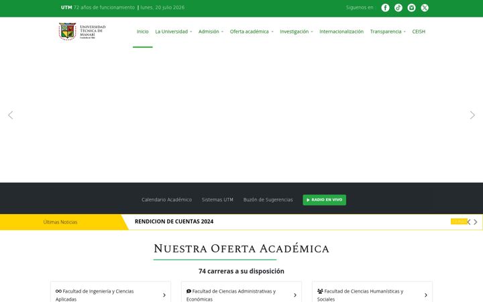483x302 pixels.
Task: Expand Facultad de Ingeniería y Ciencias Aplicadas chevron
Action: click(x=164, y=295)
